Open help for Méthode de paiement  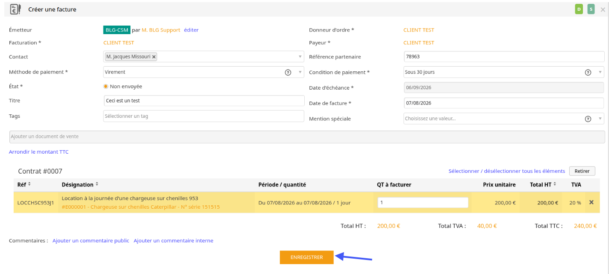[288, 72]
